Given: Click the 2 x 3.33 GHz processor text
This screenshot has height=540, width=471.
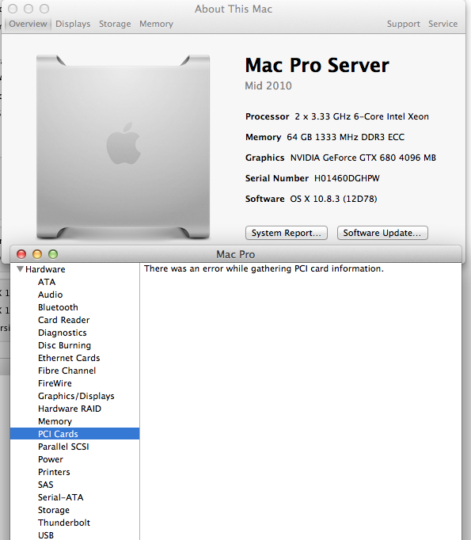Looking at the screenshot, I should pyautogui.click(x=362, y=116).
